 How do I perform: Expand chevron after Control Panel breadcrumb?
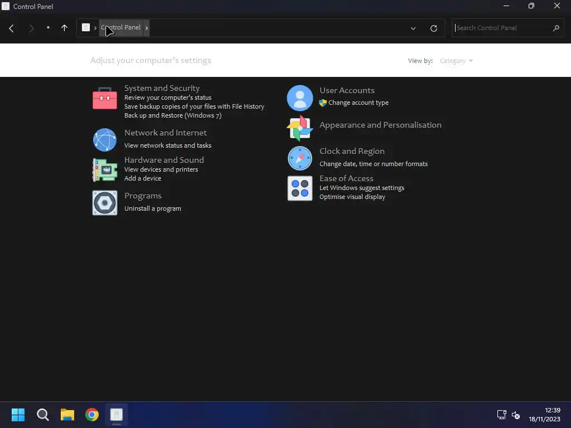pos(147,28)
